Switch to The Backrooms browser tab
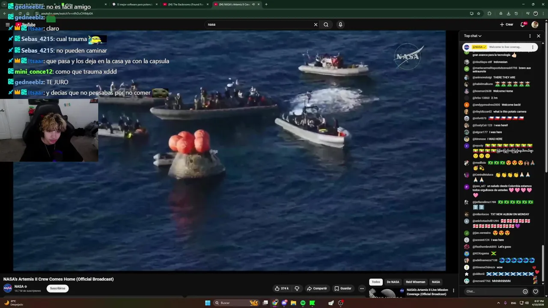The image size is (548, 308). 185,4
